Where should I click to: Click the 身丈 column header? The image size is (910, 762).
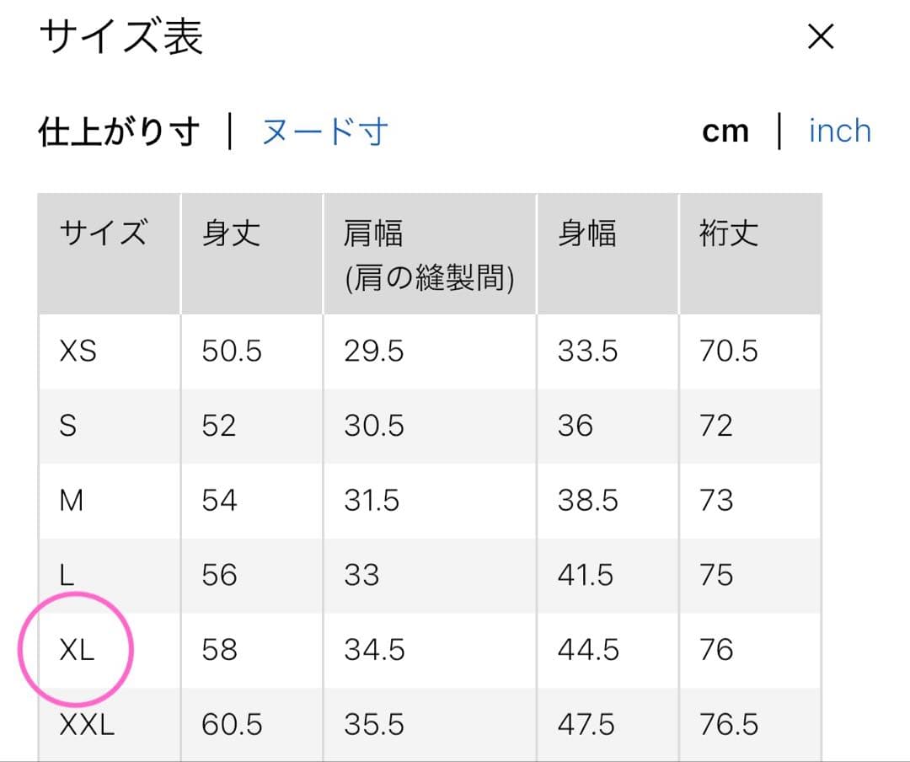(x=231, y=233)
